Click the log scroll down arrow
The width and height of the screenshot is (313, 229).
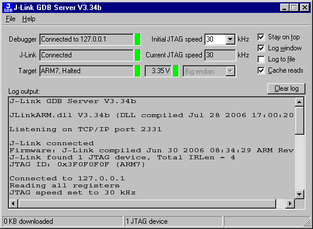pyautogui.click(x=299, y=194)
